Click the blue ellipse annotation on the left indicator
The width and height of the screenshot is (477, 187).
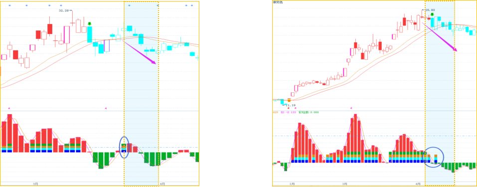124,148
